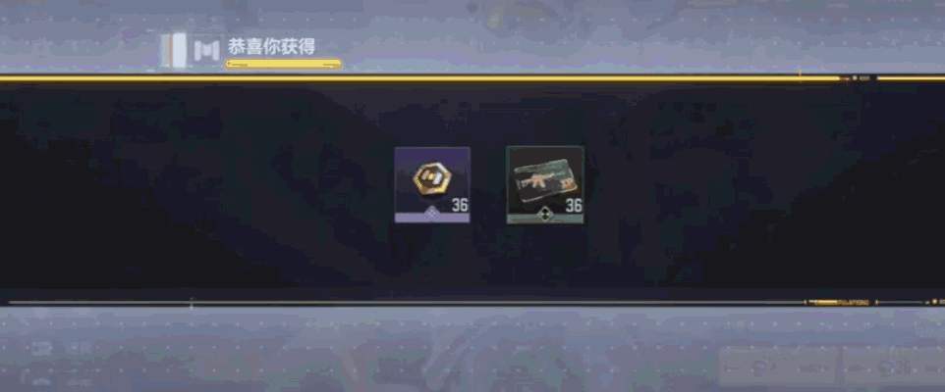
Task: Click the 恭喜你获得 heading text
Action: tap(271, 46)
